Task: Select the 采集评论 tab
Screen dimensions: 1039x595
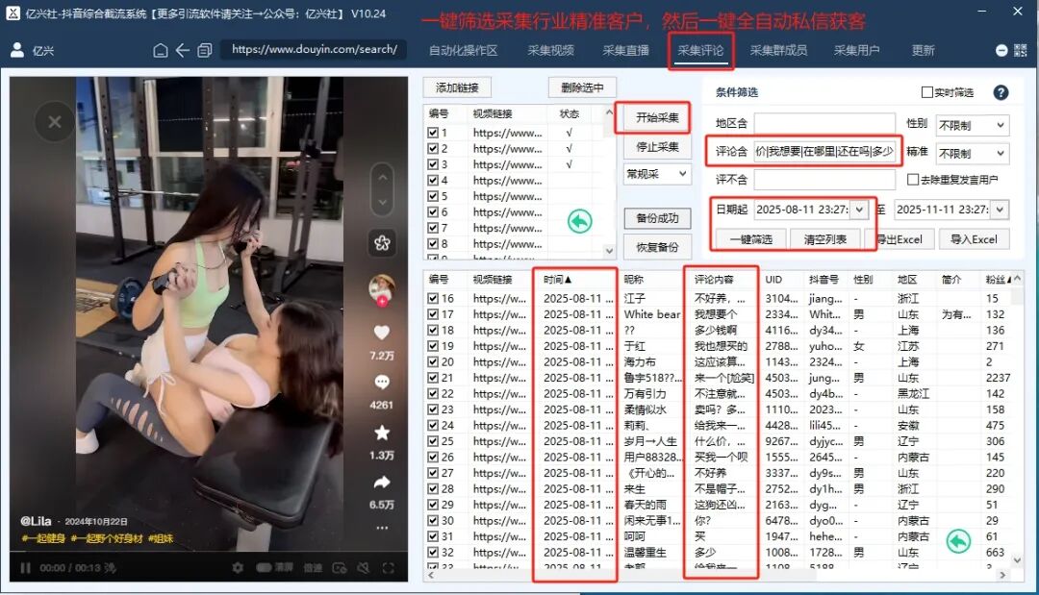Action: coord(700,50)
